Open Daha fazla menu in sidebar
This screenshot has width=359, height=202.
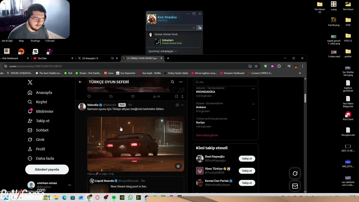(x=41, y=158)
